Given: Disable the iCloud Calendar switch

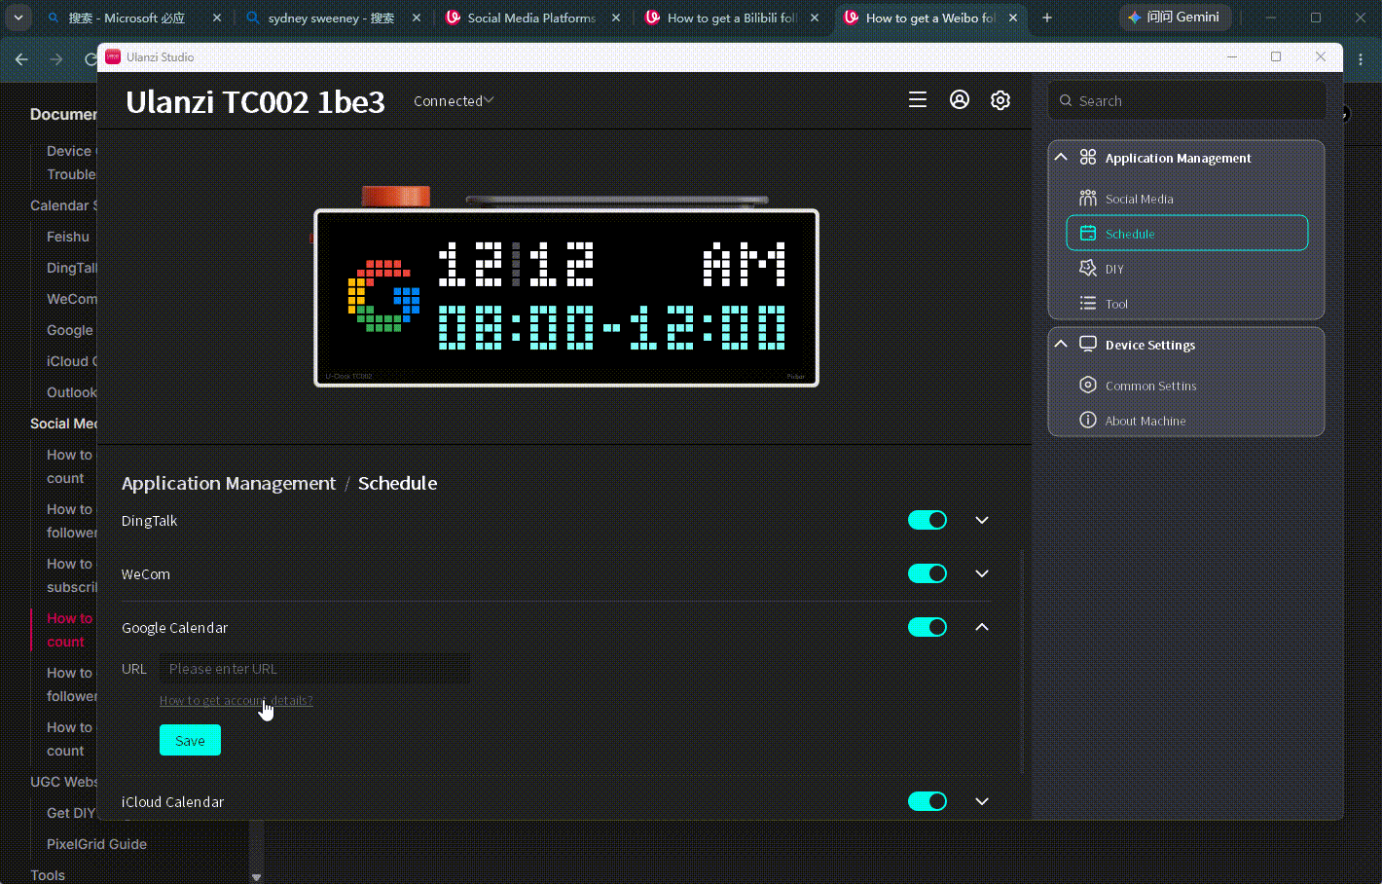Looking at the screenshot, I should coord(927,801).
